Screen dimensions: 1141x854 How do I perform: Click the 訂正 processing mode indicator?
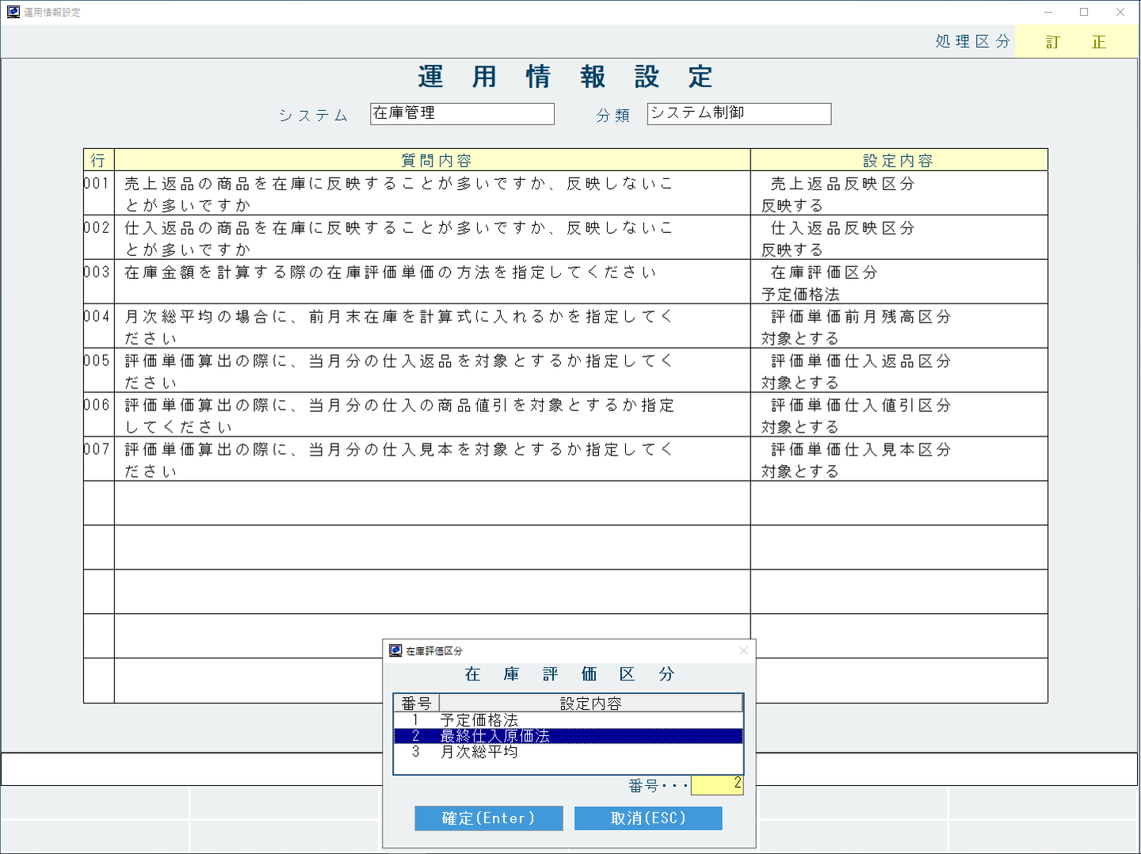point(1076,42)
